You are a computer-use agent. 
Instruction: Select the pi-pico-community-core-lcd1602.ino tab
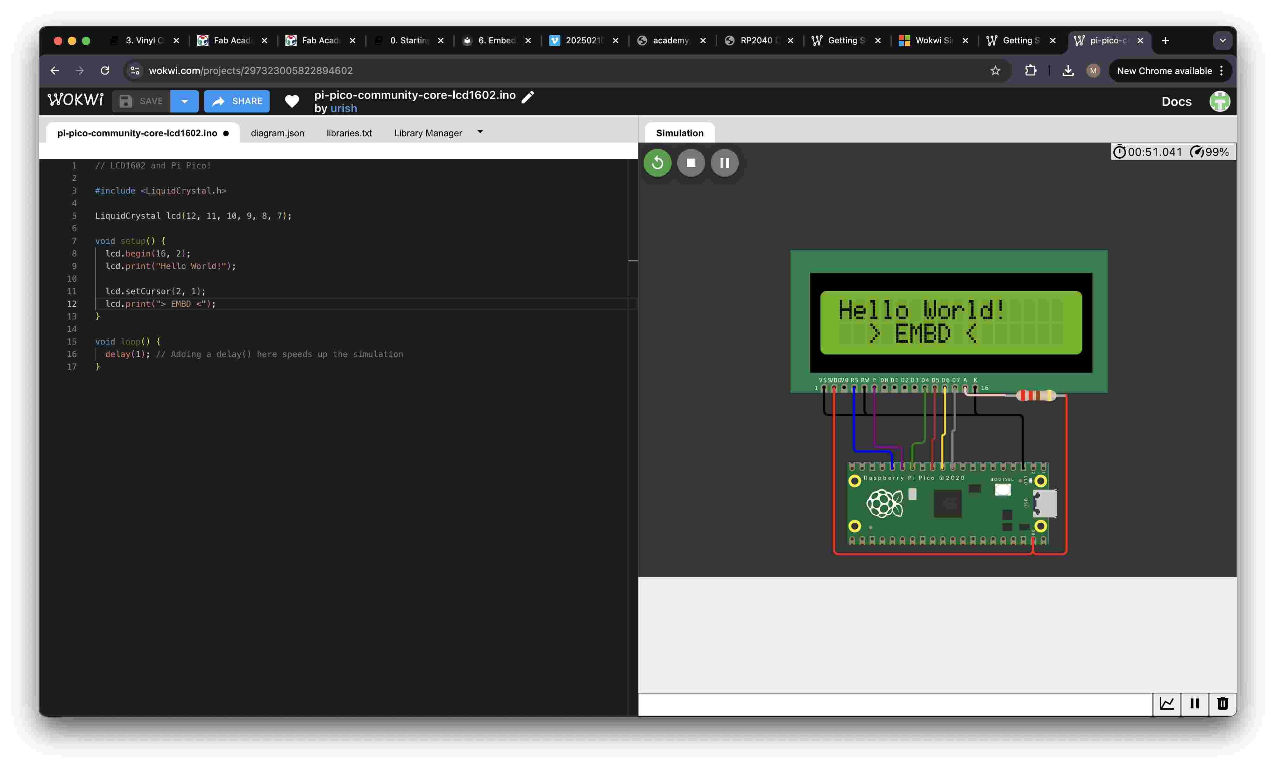click(x=137, y=133)
